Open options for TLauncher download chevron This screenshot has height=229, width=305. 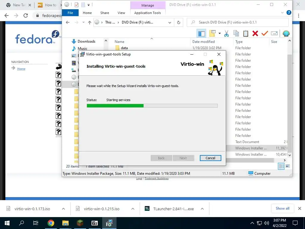pos(202,209)
